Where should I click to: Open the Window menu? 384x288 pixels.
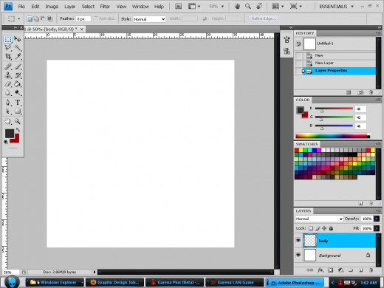(x=140, y=7)
